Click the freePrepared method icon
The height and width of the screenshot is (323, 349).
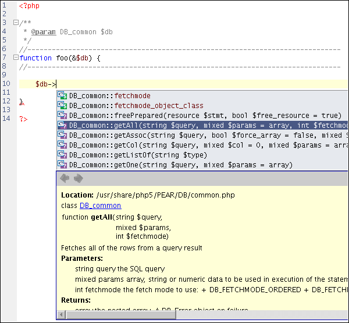[x=62, y=115]
